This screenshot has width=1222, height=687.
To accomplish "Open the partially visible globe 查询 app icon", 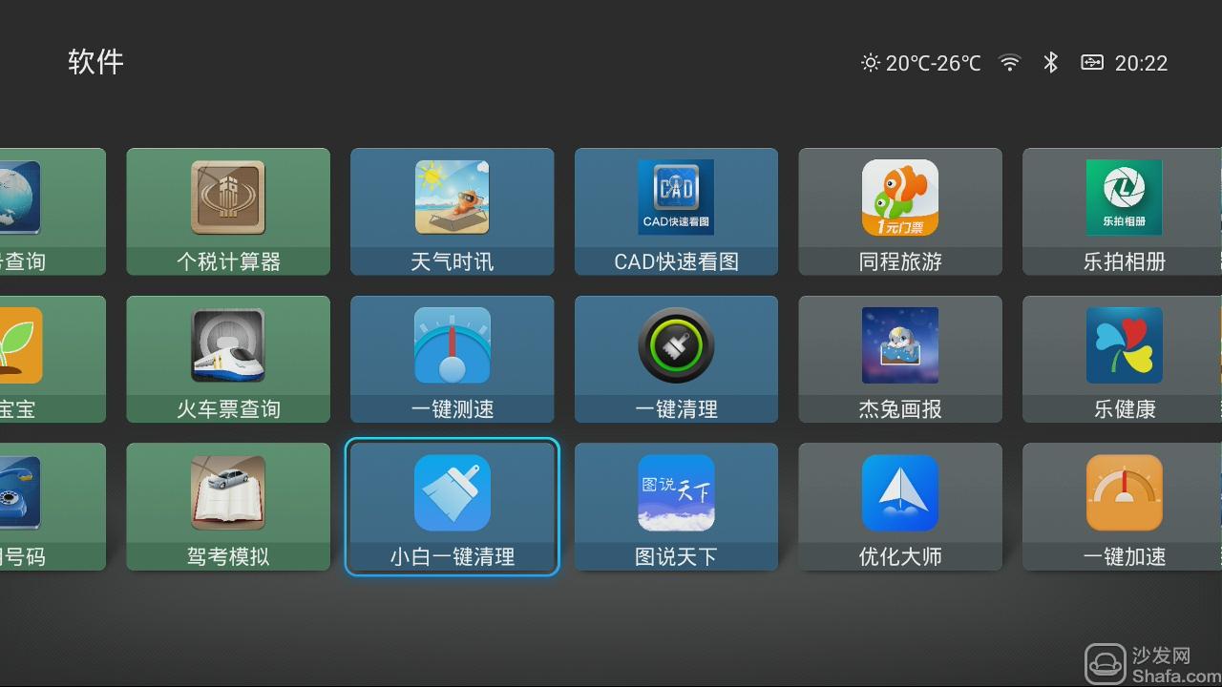I will pyautogui.click(x=20, y=198).
